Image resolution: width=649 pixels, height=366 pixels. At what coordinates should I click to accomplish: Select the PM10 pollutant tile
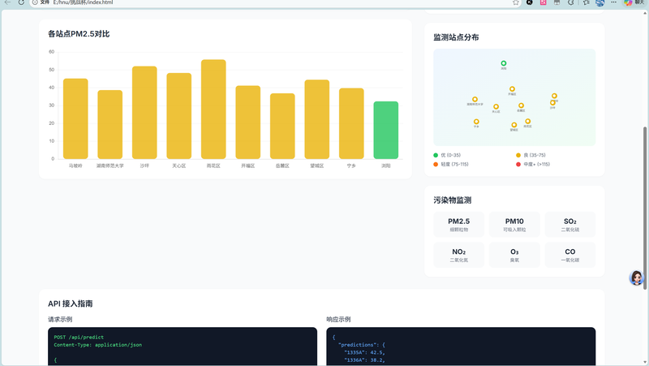[x=514, y=225]
